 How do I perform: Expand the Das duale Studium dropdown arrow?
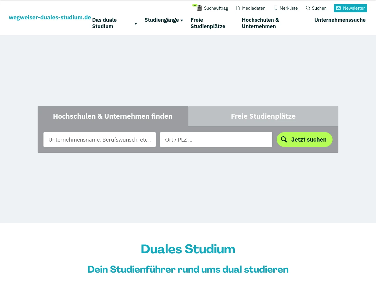coord(136,23)
